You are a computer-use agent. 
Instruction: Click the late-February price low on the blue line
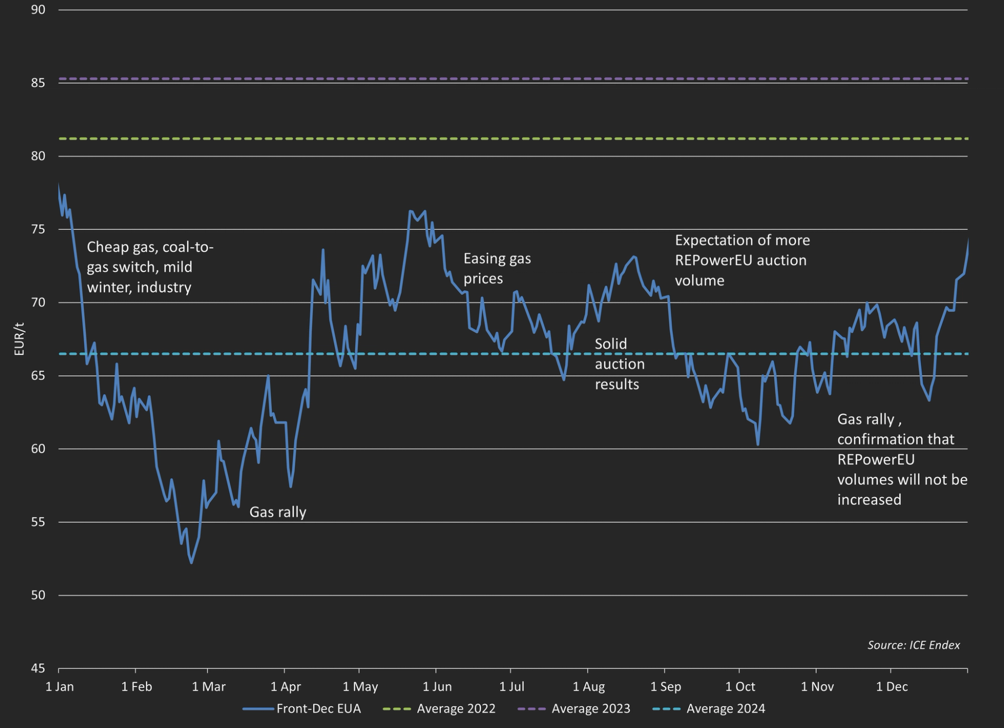point(191,562)
